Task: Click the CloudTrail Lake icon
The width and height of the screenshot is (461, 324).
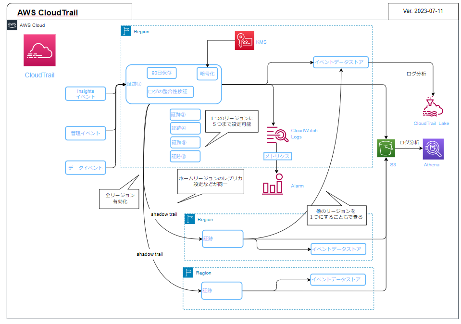Action: (433, 107)
